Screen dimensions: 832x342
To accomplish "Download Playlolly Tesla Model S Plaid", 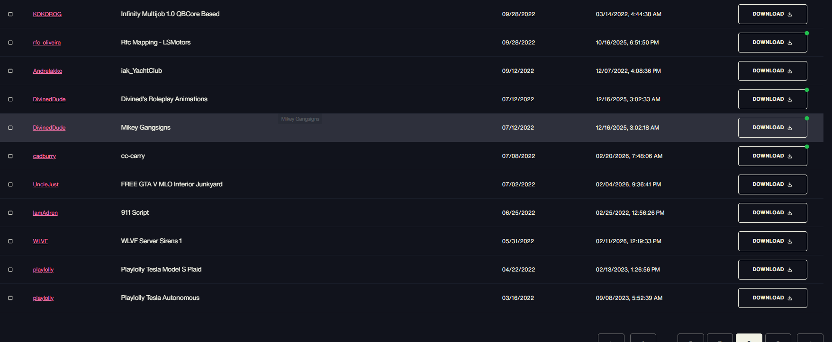I will 772,270.
